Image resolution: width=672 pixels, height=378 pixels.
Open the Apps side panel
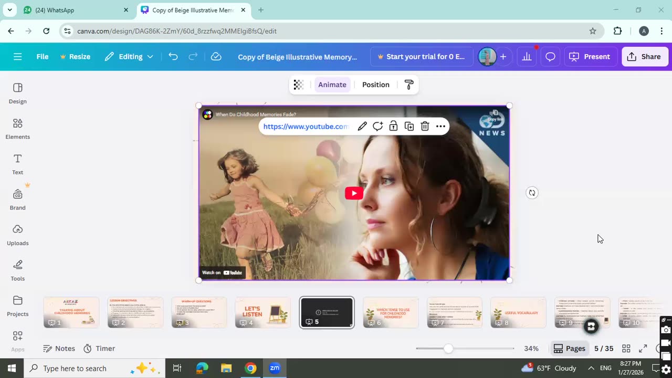point(18,341)
